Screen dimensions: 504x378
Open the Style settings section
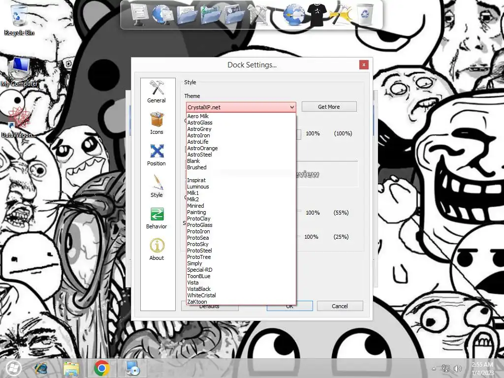(x=157, y=186)
